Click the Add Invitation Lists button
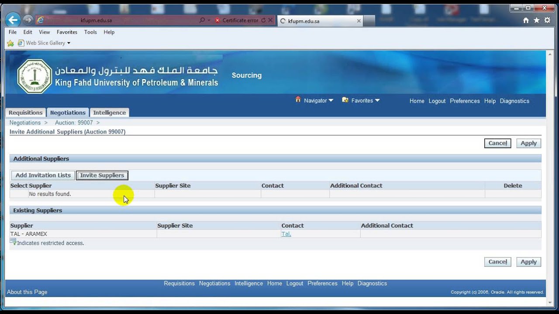Screen dimensions: 559x314 pos(43,175)
